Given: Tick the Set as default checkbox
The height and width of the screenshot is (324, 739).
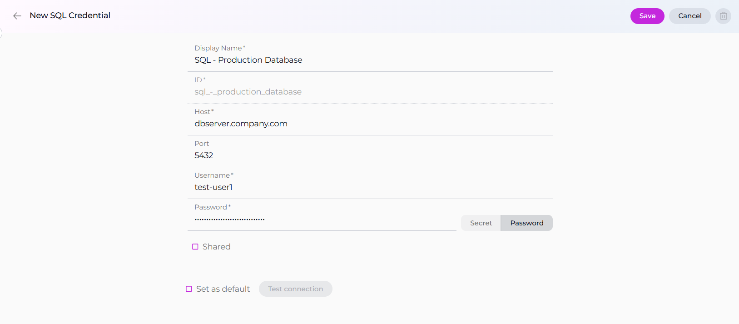Looking at the screenshot, I should click(x=189, y=289).
